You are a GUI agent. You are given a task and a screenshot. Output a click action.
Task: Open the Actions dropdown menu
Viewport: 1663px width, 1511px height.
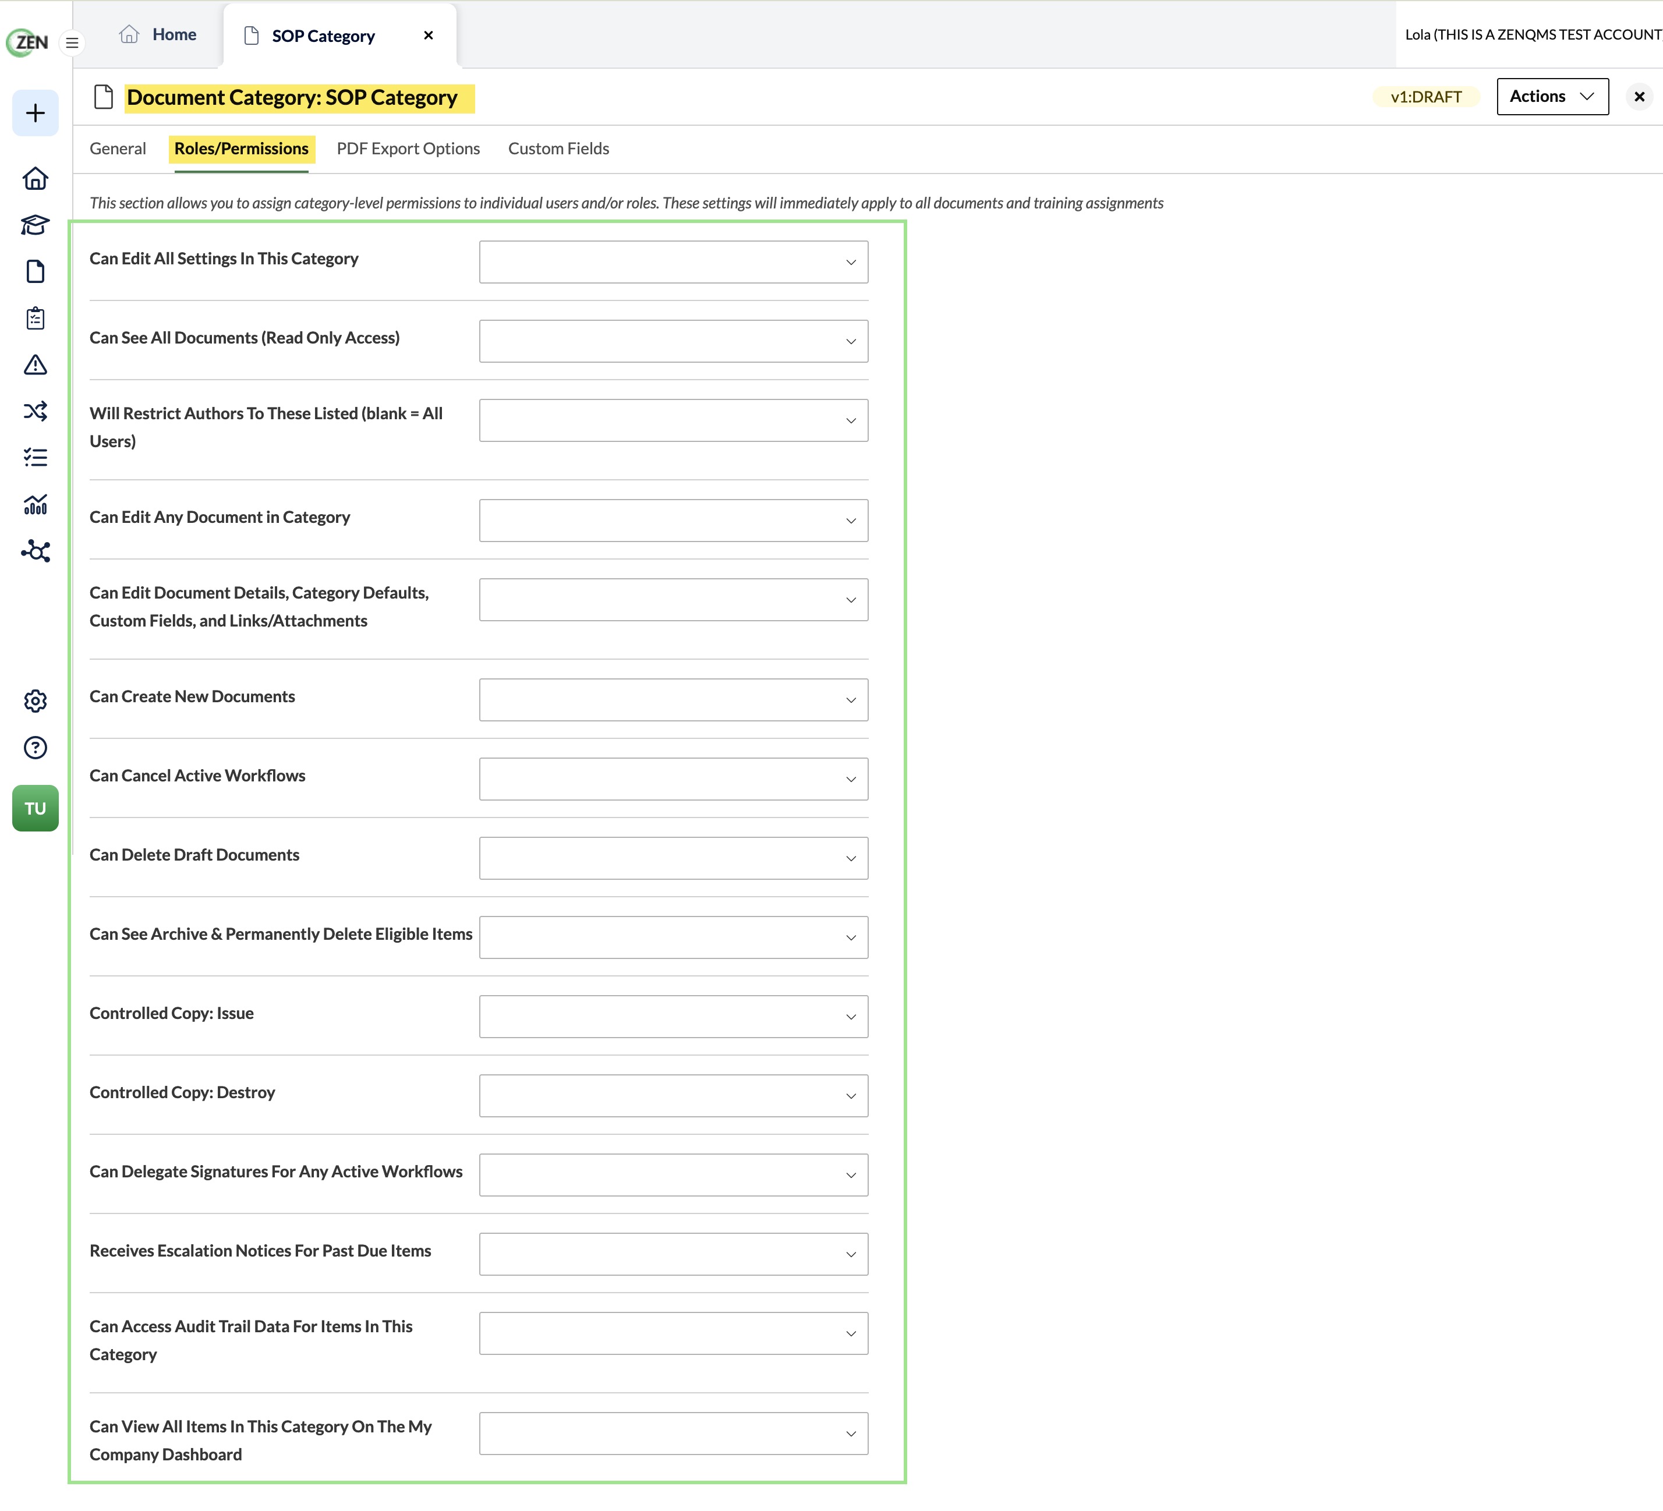1552,97
